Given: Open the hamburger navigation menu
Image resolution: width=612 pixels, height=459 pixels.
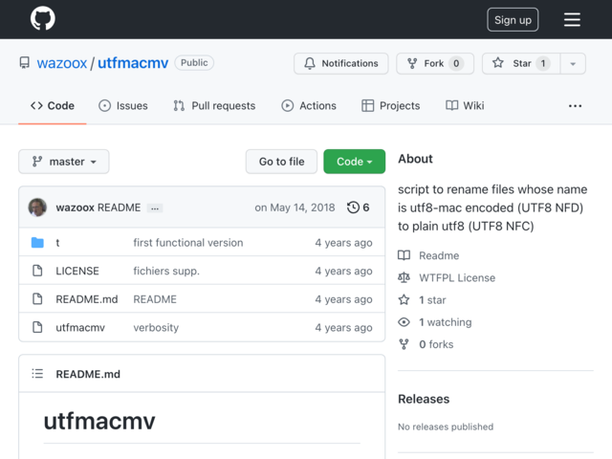Looking at the screenshot, I should coord(572,19).
